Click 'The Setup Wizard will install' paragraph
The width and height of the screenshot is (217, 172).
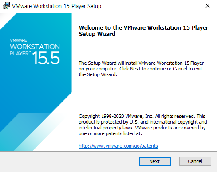click(x=141, y=69)
